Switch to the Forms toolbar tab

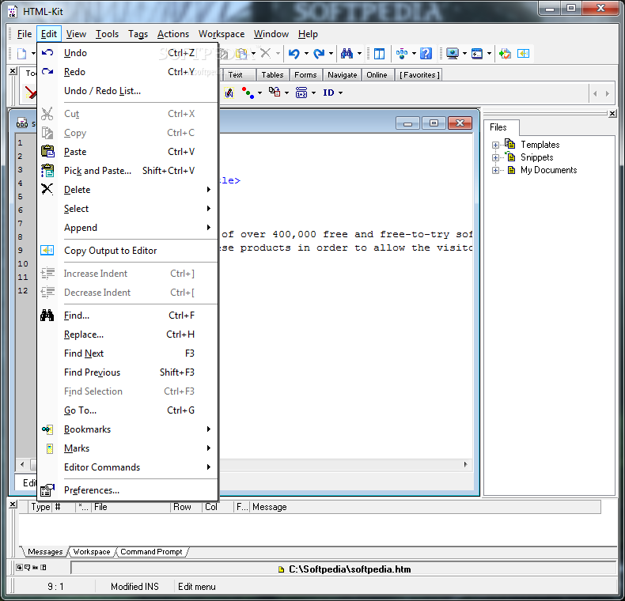tap(305, 75)
